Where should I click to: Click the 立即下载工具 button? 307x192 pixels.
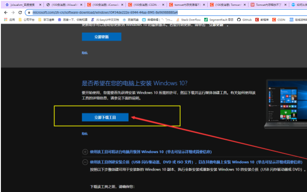click(x=105, y=117)
